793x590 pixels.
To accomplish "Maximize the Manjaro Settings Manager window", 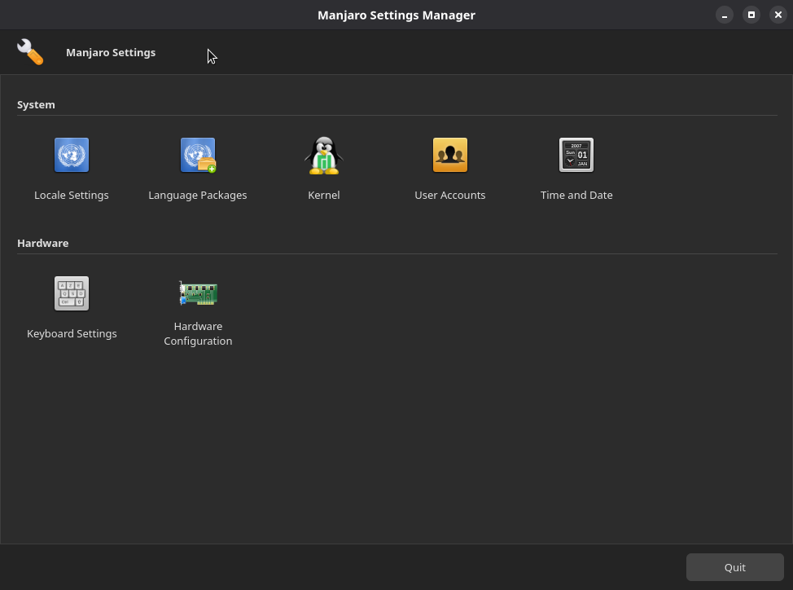I will [751, 15].
